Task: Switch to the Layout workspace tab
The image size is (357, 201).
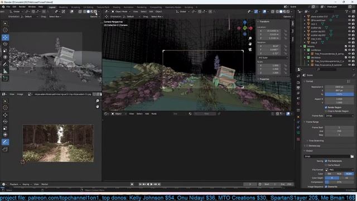Action: 52,7
